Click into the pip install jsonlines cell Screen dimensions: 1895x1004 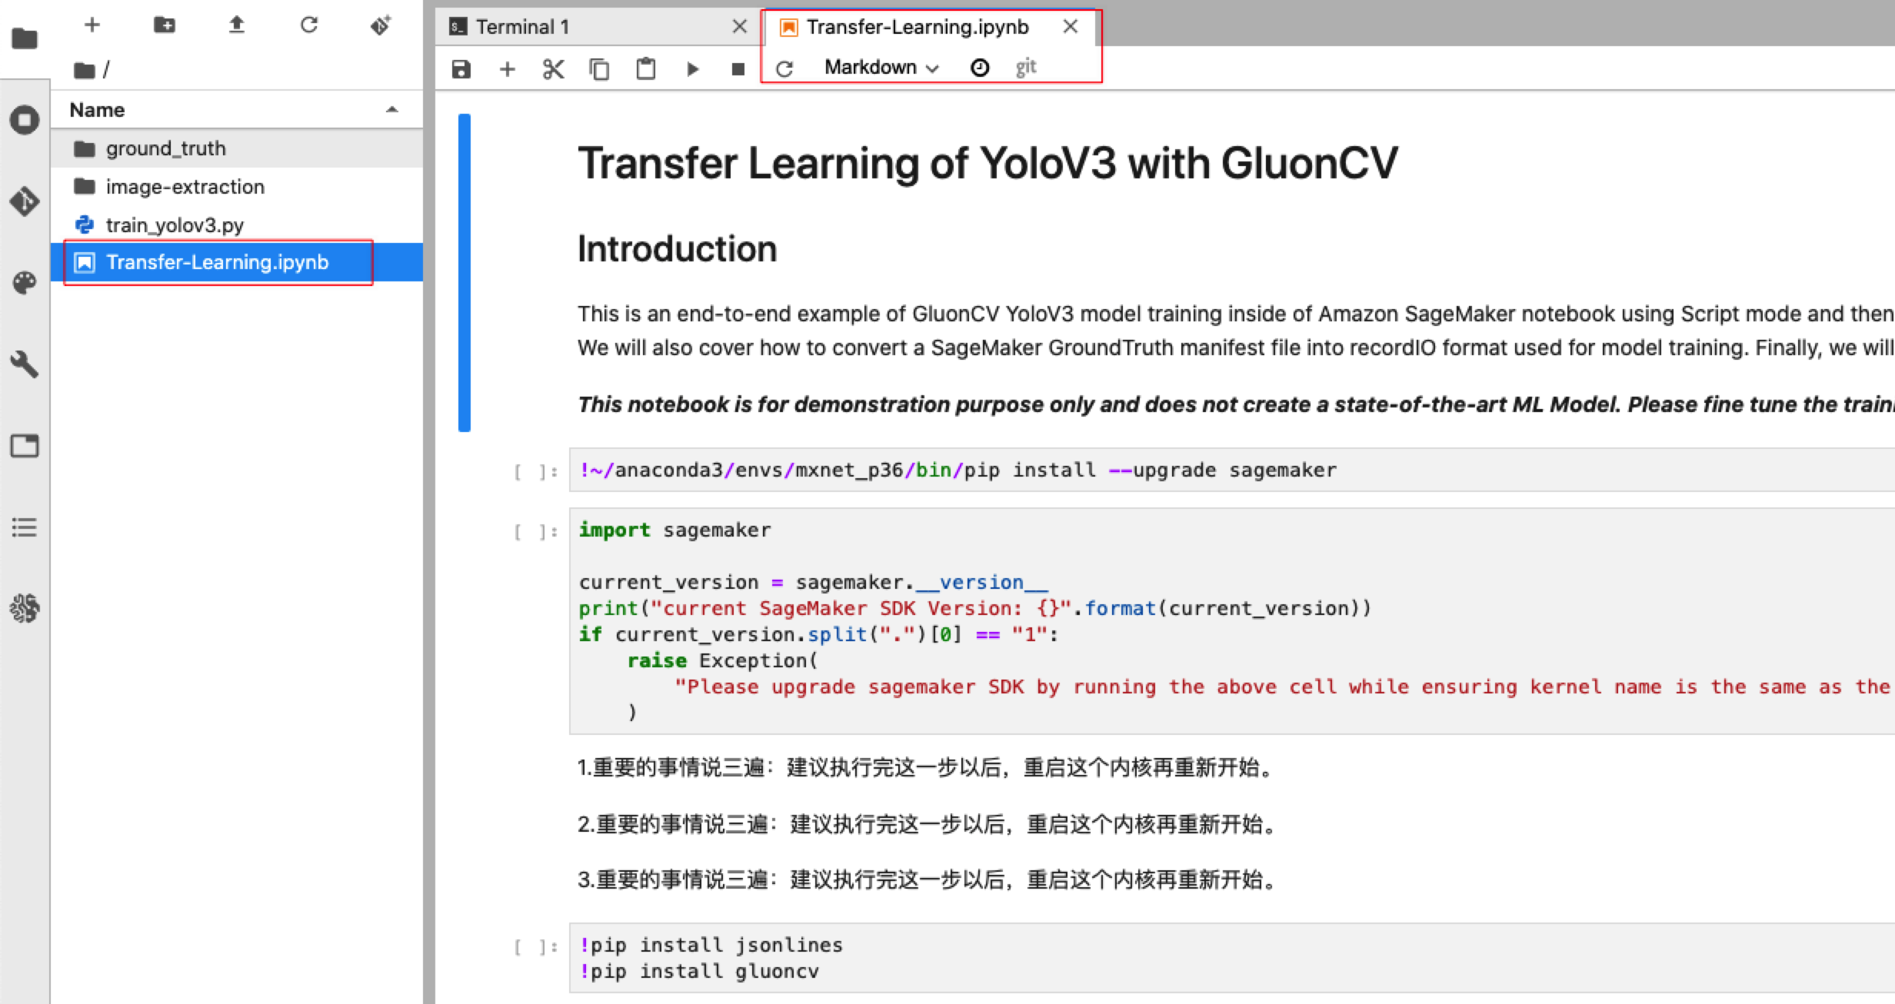pyautogui.click(x=1231, y=958)
